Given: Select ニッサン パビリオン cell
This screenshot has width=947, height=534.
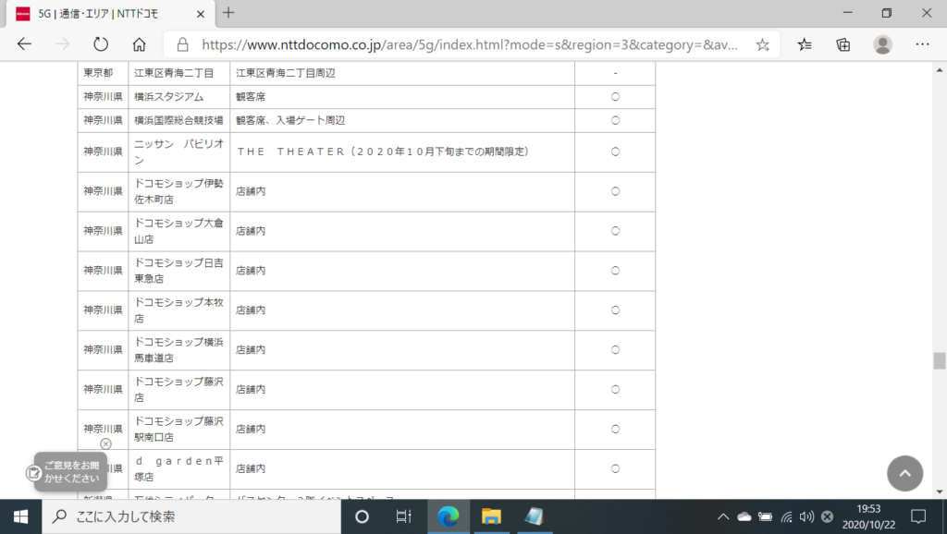Looking at the screenshot, I should 178,152.
